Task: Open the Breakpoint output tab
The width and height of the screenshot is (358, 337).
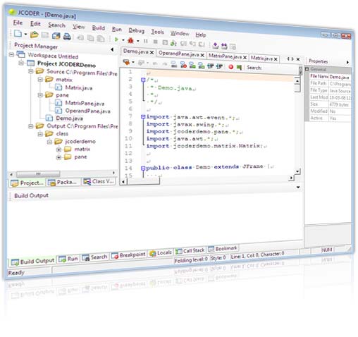Action: tap(128, 255)
